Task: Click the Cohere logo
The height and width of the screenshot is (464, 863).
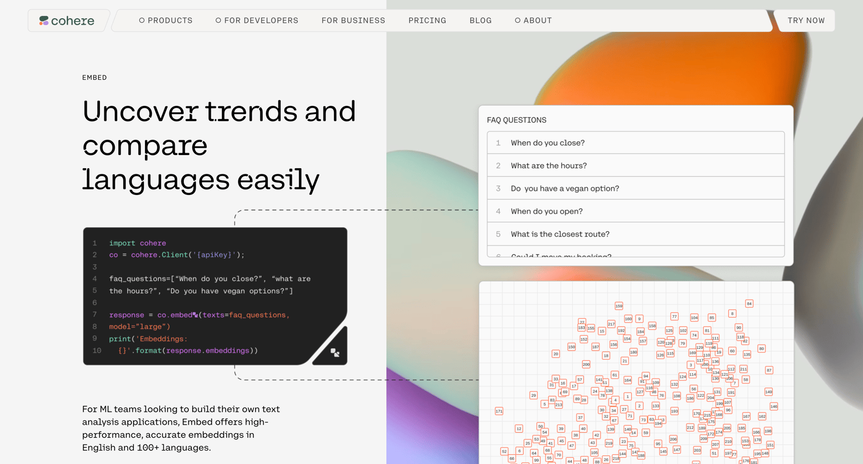Action: click(67, 21)
